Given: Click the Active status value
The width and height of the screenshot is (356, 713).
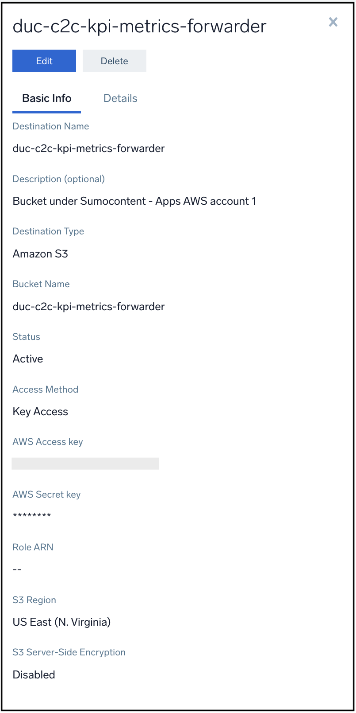Looking at the screenshot, I should [x=27, y=359].
